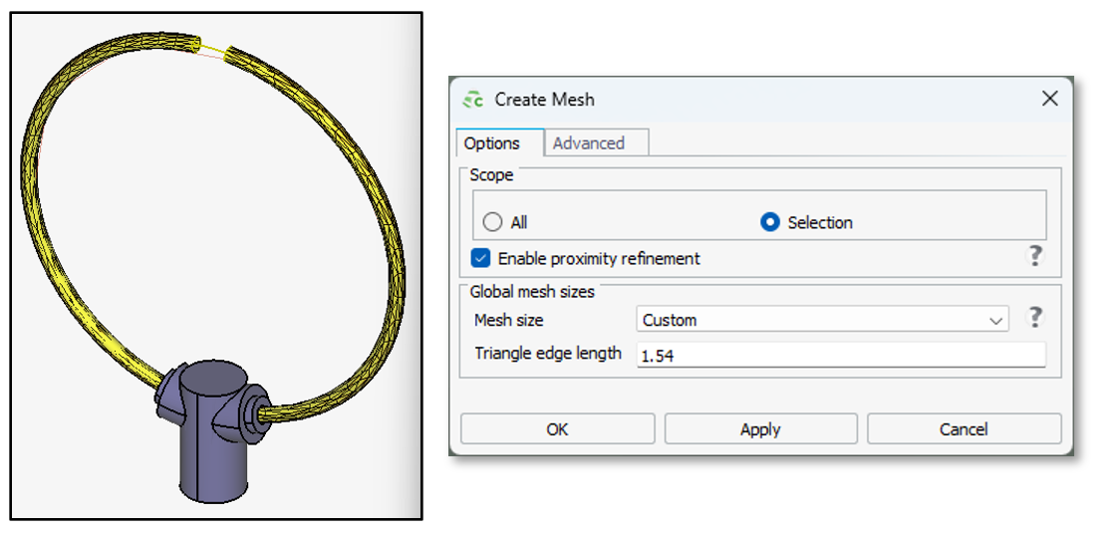
Task: Click help icon next to Mesh size dropdown
Action: (1035, 318)
